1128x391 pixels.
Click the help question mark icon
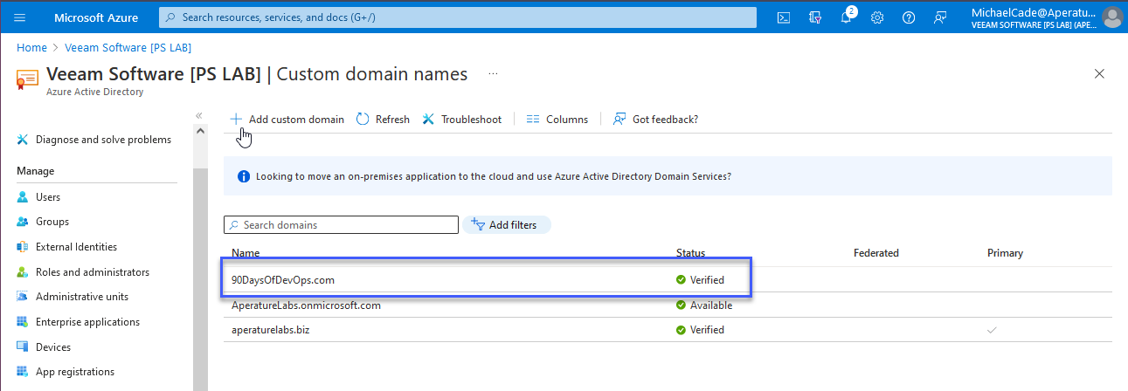coord(909,17)
